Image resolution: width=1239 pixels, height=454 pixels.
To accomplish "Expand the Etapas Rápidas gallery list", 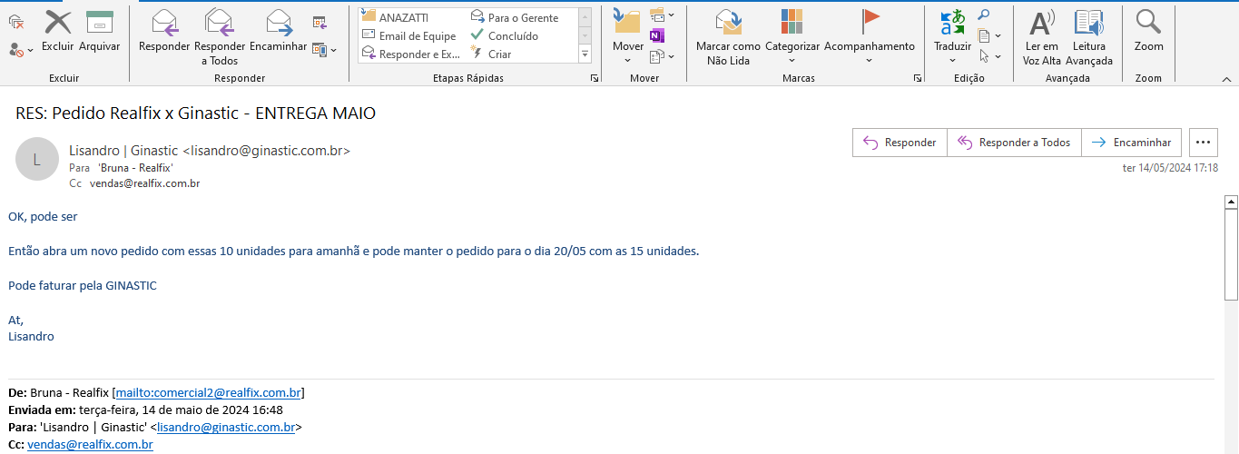I will pyautogui.click(x=585, y=55).
